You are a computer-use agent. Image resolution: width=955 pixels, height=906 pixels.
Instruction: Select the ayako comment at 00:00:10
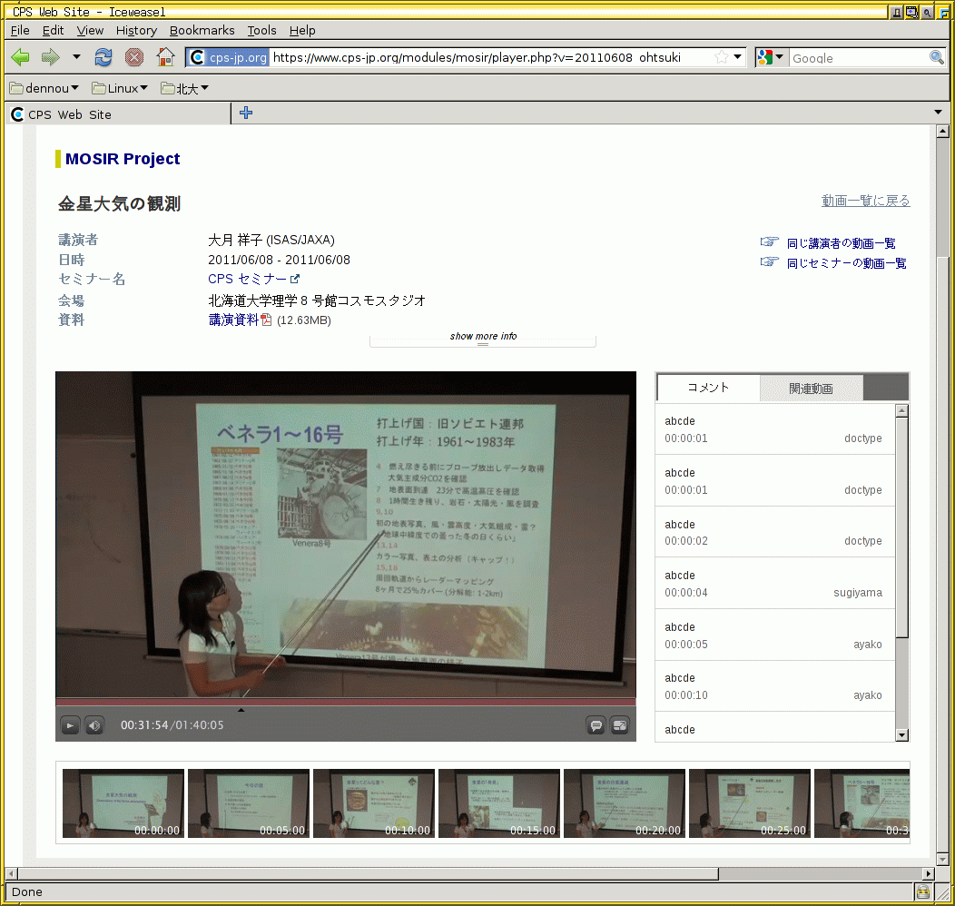pos(774,687)
